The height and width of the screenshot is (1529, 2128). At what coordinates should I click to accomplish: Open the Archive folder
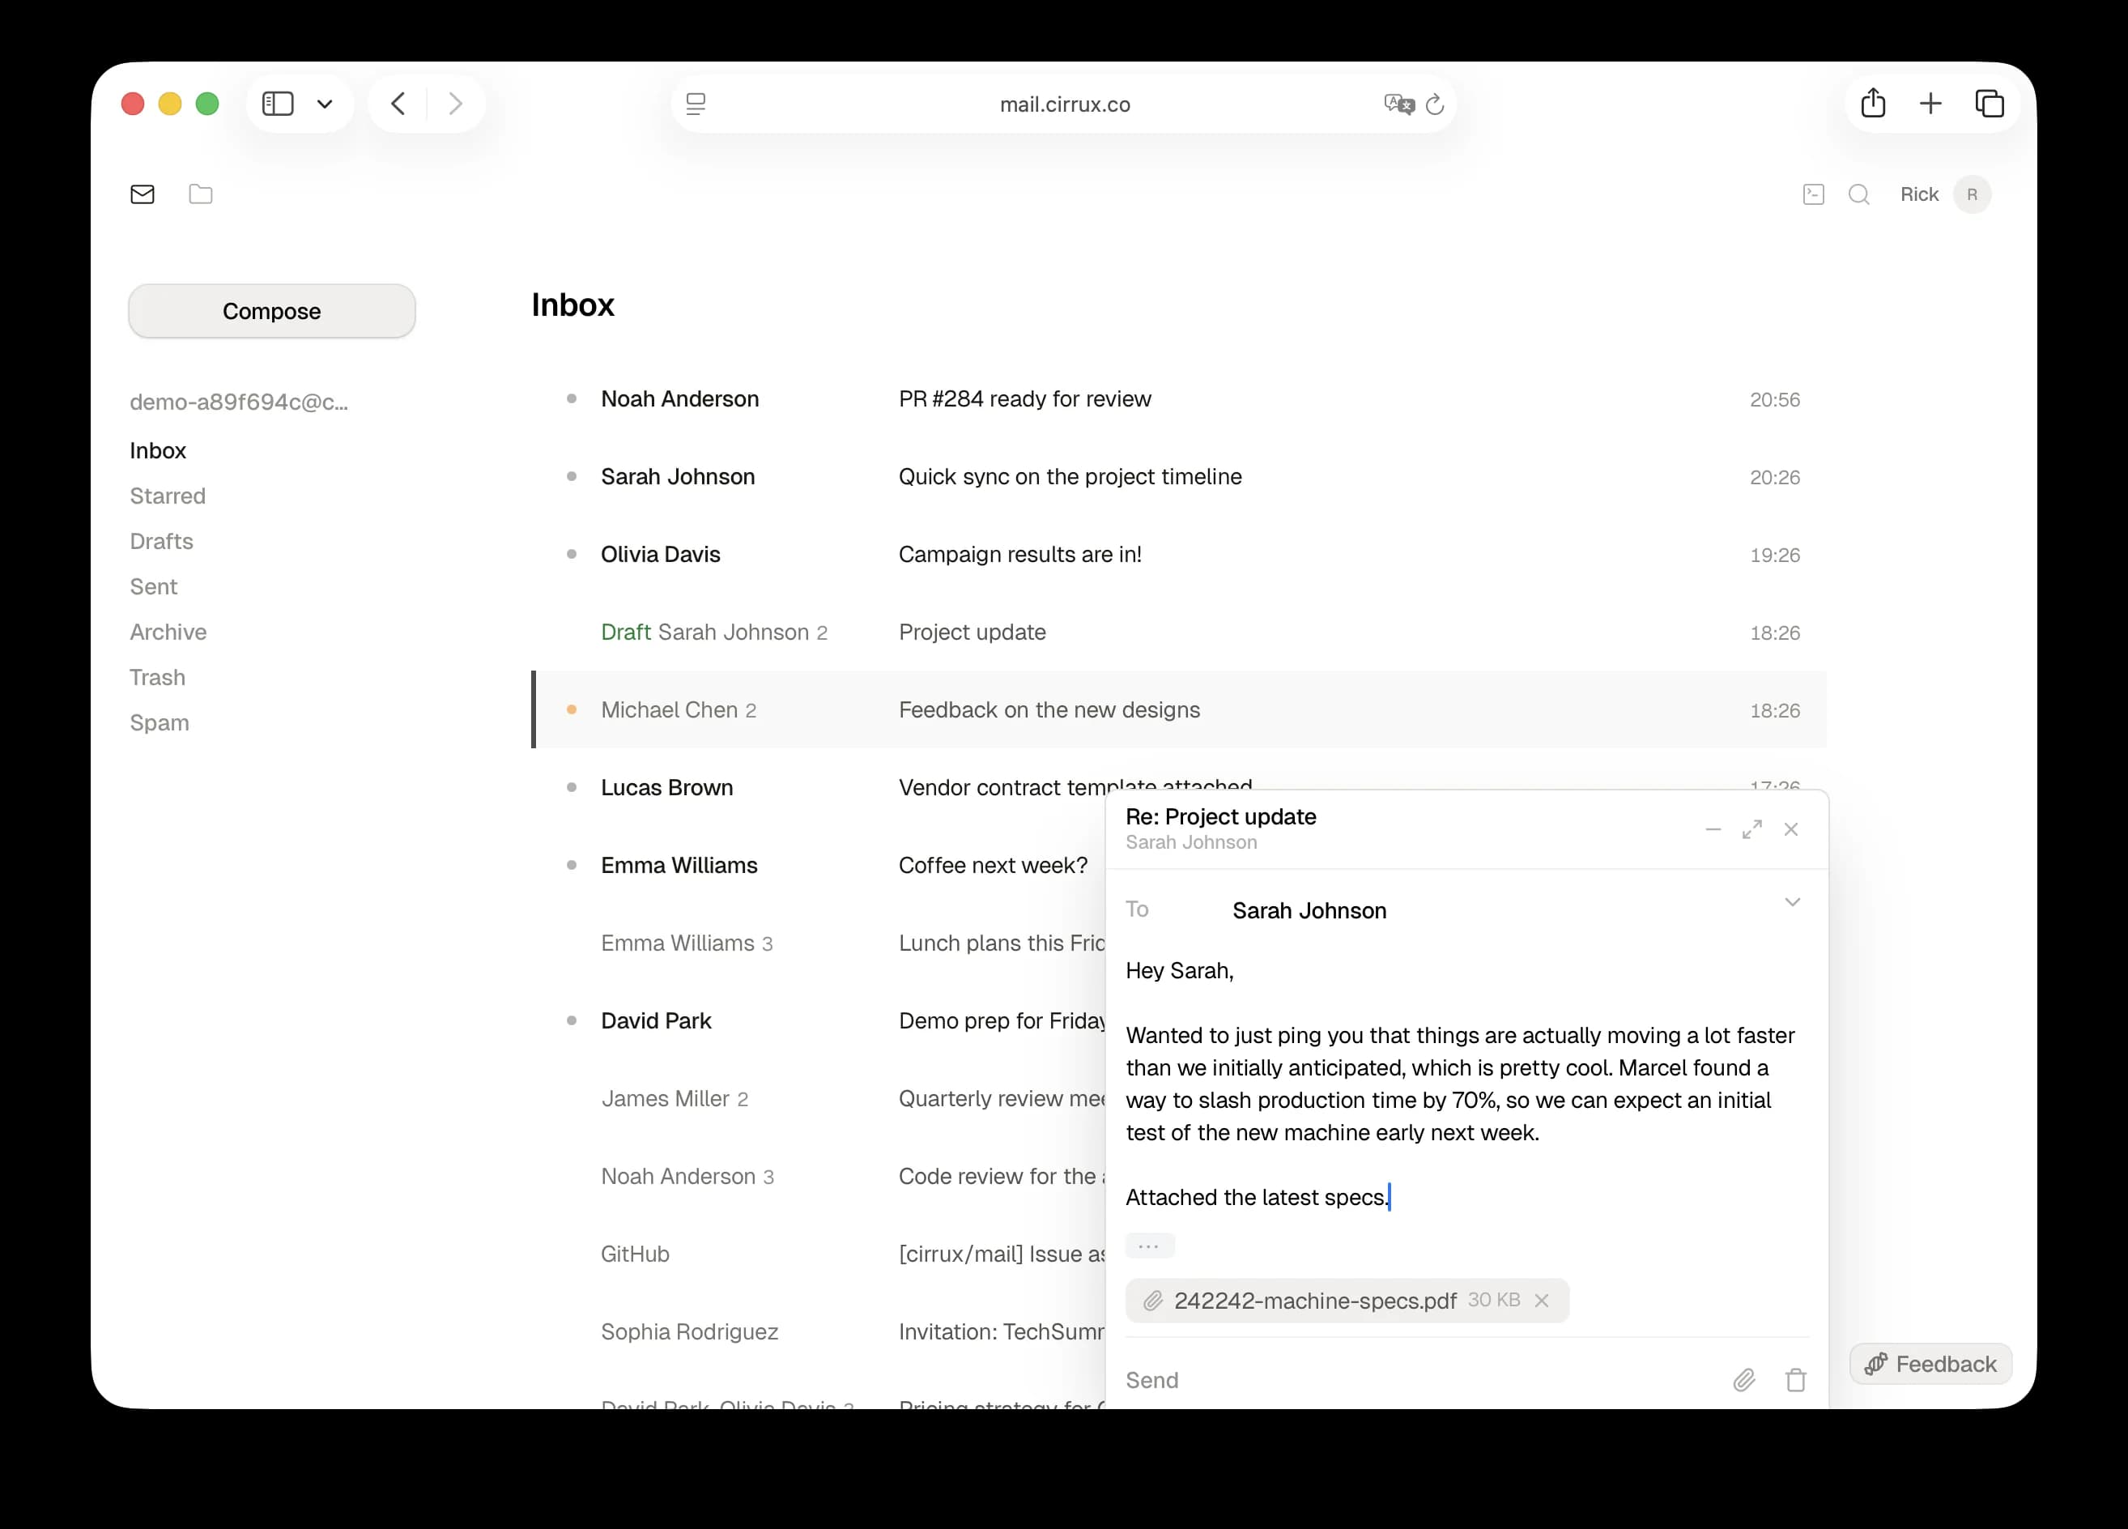coord(168,632)
